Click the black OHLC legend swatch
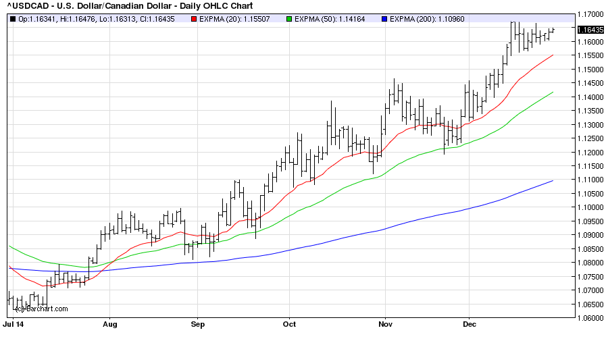This screenshot has width=608, height=345. (x=13, y=19)
